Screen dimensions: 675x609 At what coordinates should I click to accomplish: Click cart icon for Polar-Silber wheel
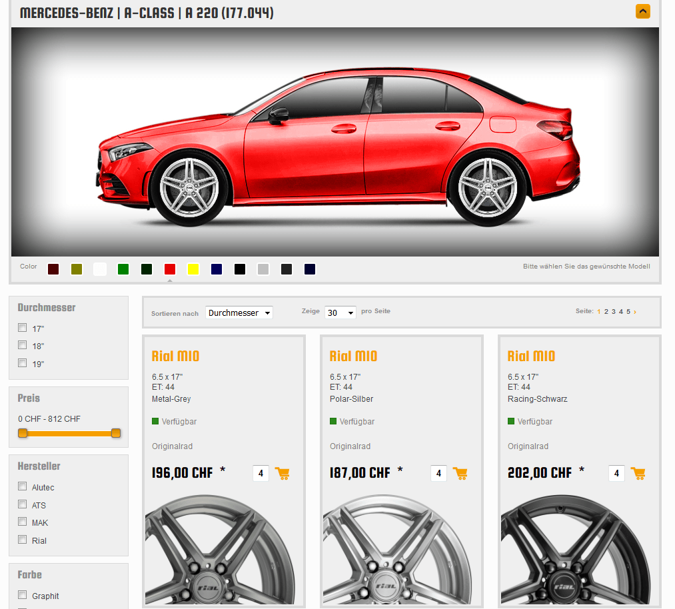point(460,474)
